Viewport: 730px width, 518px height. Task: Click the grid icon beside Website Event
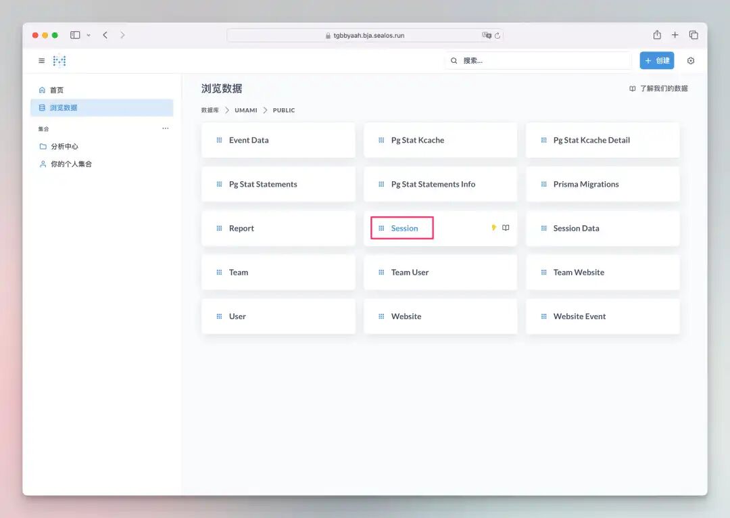[543, 316]
